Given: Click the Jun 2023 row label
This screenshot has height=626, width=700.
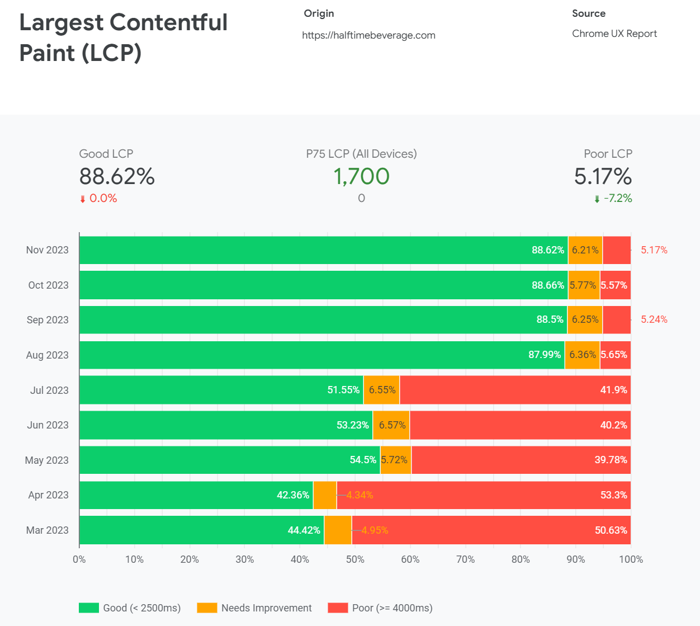Looking at the screenshot, I should 48,425.
